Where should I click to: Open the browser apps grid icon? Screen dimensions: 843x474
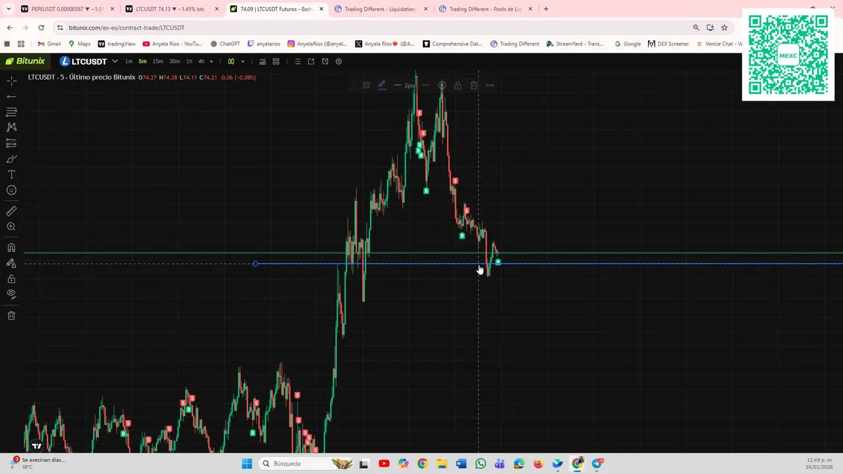coord(21,44)
